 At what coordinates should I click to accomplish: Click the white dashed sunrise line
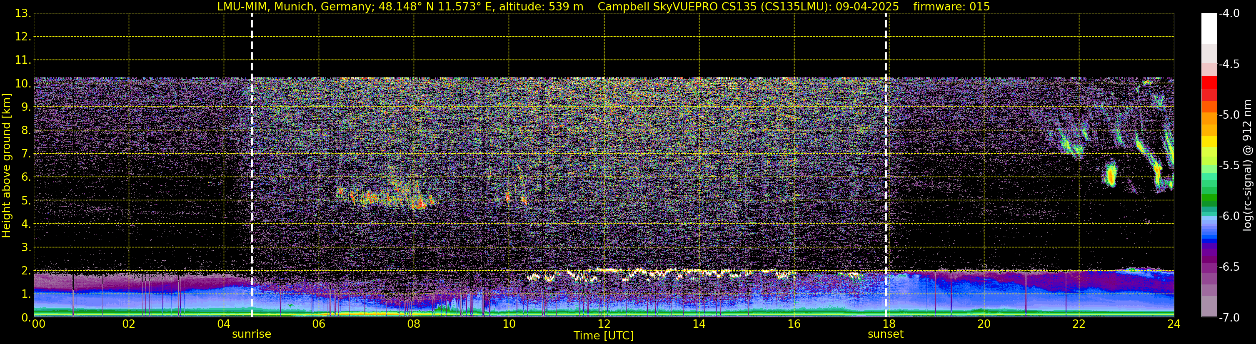click(252, 166)
